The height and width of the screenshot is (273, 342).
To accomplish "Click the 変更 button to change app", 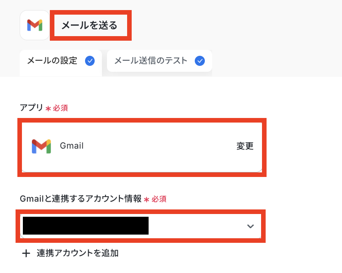I will point(245,146).
